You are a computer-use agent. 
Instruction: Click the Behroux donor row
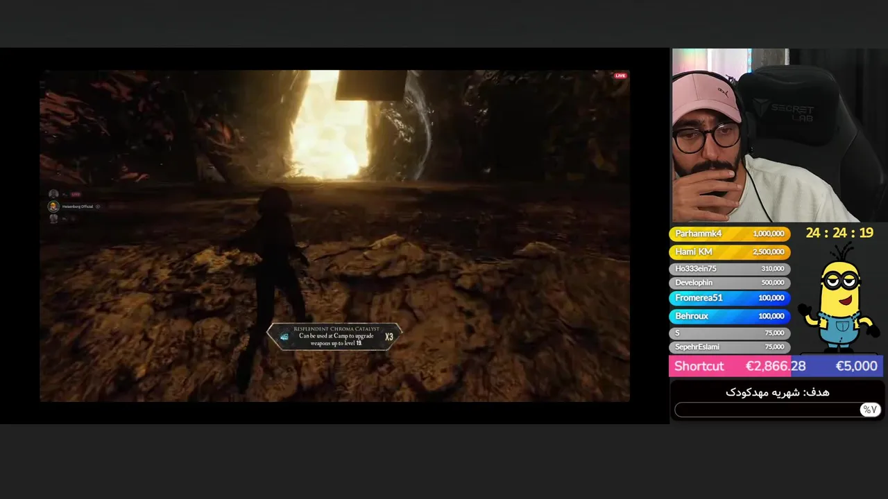pos(729,316)
